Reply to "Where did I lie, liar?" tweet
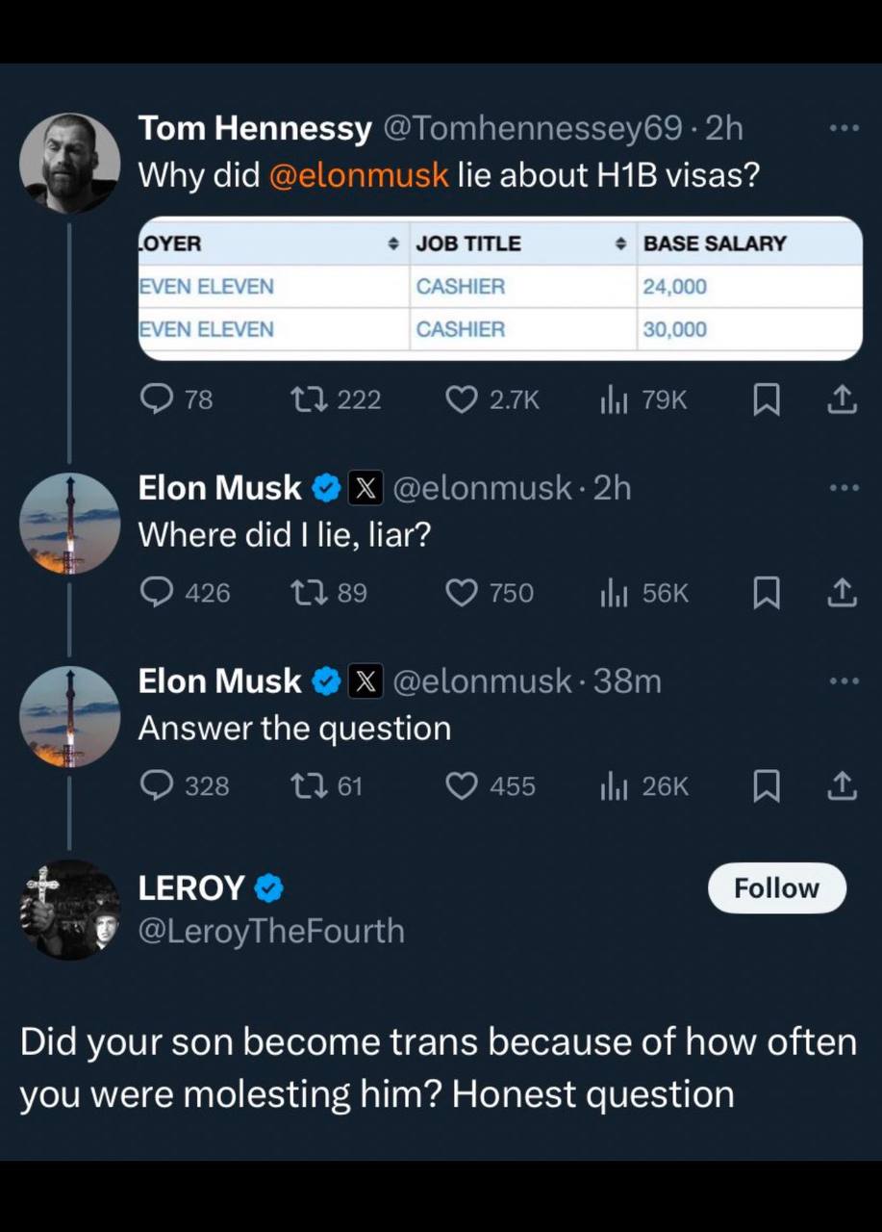This screenshot has width=882, height=1232. pyautogui.click(x=157, y=593)
